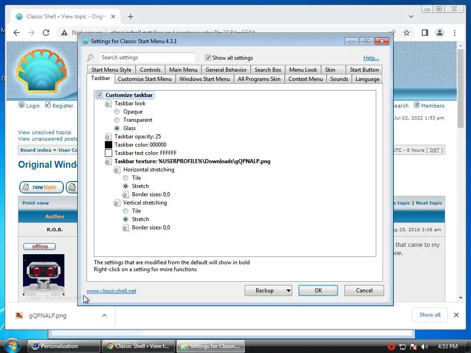Select Glass taskbar look
This screenshot has width=471, height=353.
pyautogui.click(x=117, y=128)
